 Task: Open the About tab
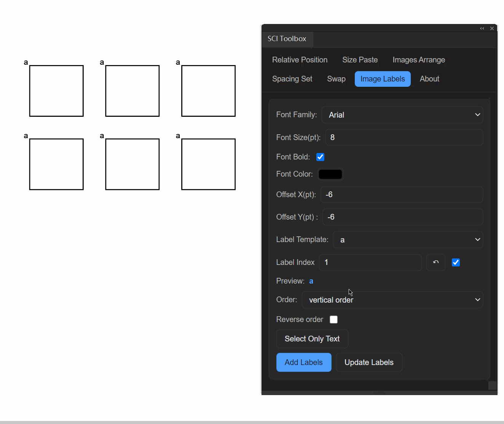point(429,79)
